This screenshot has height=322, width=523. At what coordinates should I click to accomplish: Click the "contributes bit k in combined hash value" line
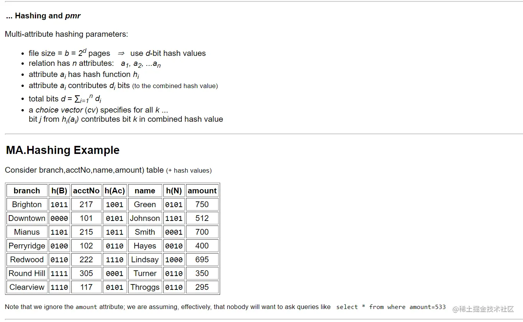(126, 119)
